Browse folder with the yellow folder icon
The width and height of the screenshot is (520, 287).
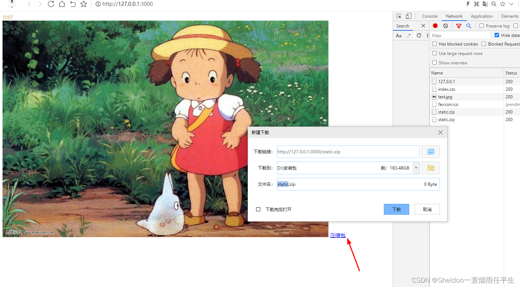pyautogui.click(x=431, y=168)
